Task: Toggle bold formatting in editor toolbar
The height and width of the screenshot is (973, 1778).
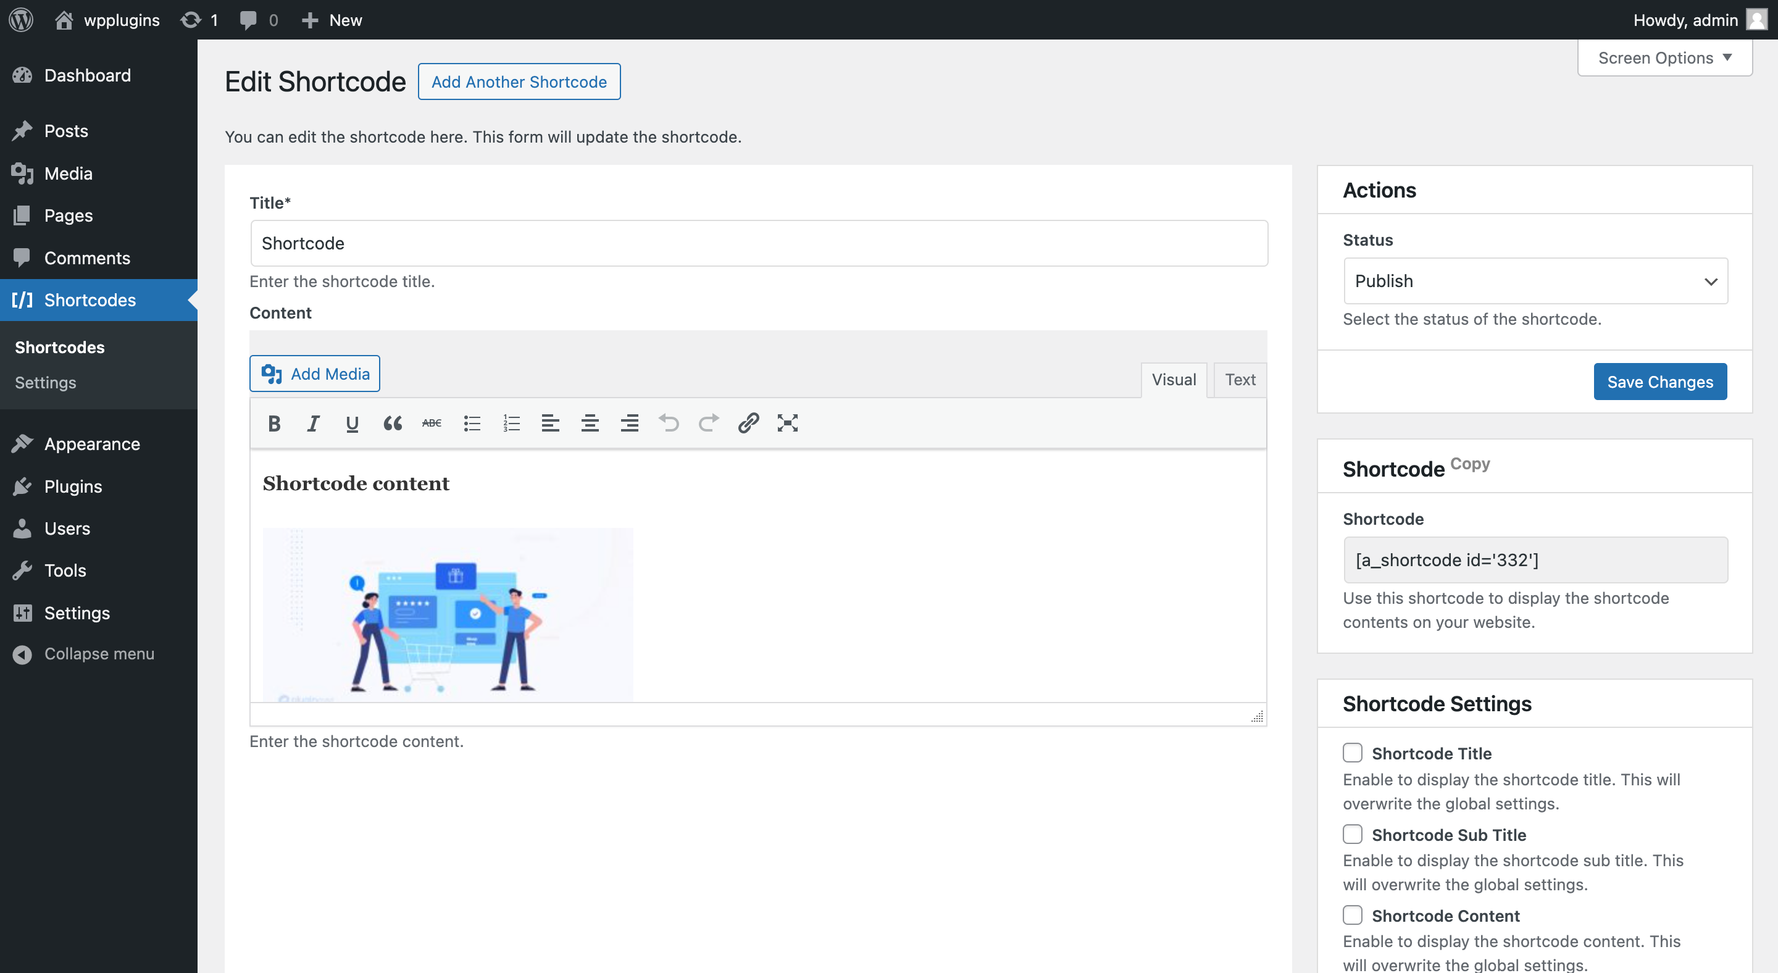Action: pyautogui.click(x=274, y=423)
